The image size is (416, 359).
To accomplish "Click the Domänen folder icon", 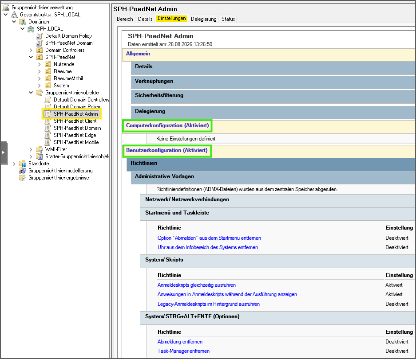I will [x=23, y=22].
